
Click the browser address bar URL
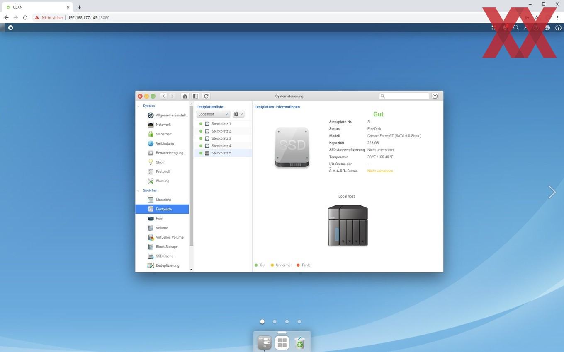tap(89, 18)
